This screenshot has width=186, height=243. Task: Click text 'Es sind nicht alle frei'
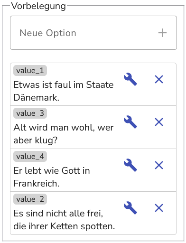point(58,213)
